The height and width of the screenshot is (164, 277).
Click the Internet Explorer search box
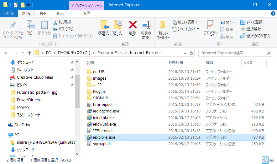pos(232,53)
